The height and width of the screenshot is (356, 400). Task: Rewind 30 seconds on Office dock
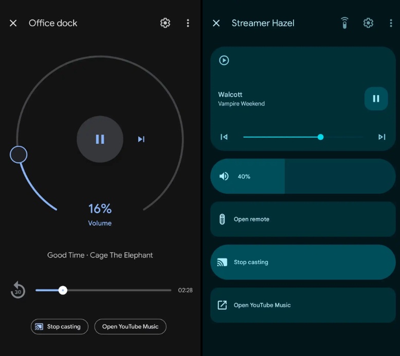pyautogui.click(x=18, y=290)
